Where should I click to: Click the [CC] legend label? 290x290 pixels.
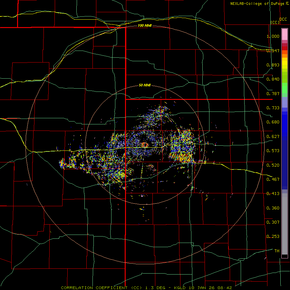[x=275, y=22]
